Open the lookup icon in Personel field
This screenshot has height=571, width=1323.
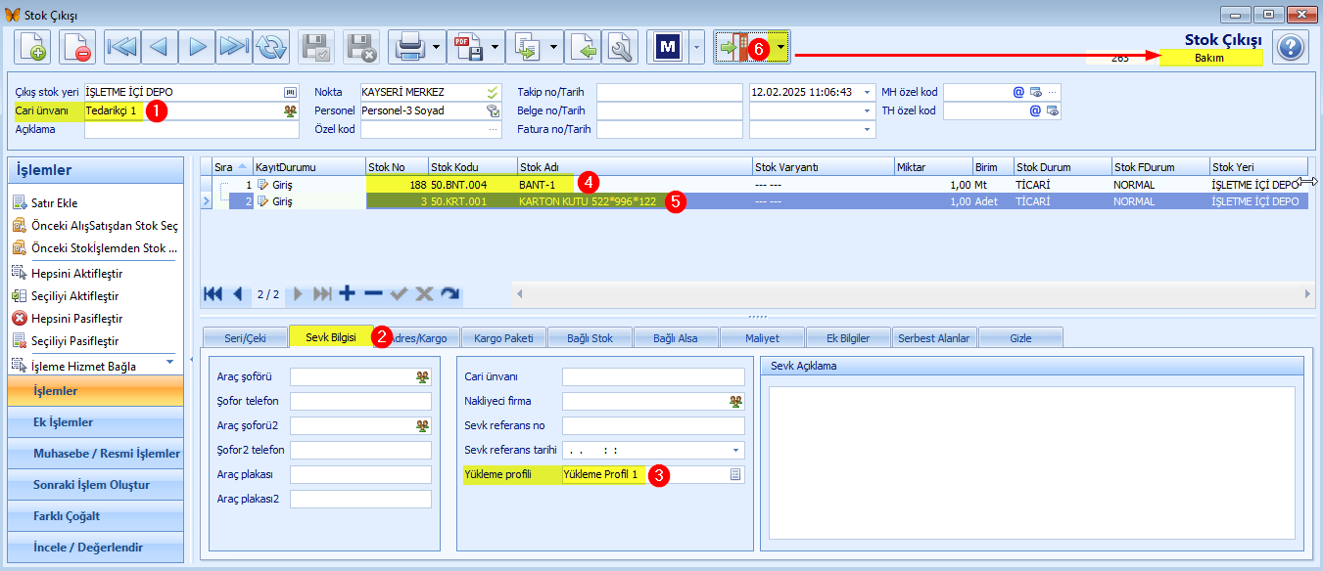(x=494, y=110)
